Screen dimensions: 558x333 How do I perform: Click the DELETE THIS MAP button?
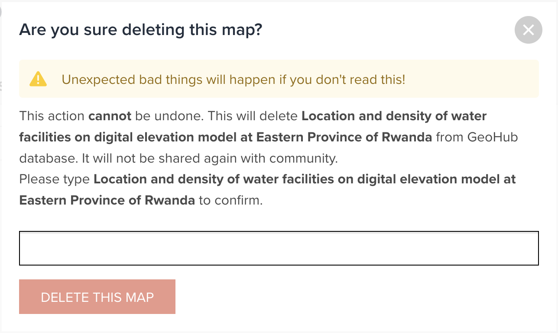(97, 297)
